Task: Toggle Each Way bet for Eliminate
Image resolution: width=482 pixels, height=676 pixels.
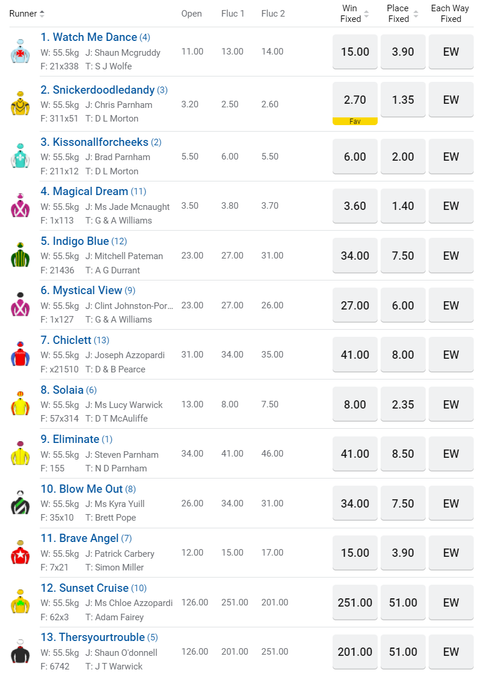Action: pos(451,454)
